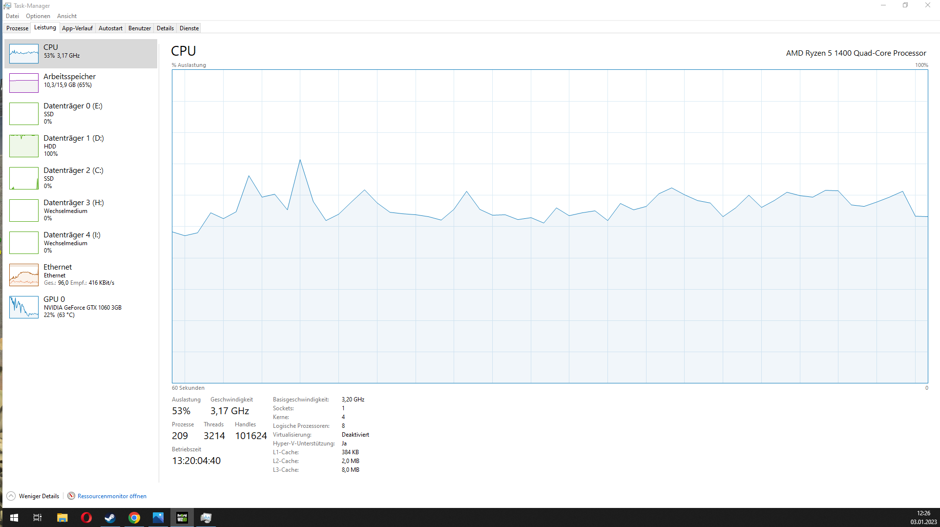Click the Geschwindigkeit value 3,17 GHz
This screenshot has height=527, width=940.
coord(230,411)
